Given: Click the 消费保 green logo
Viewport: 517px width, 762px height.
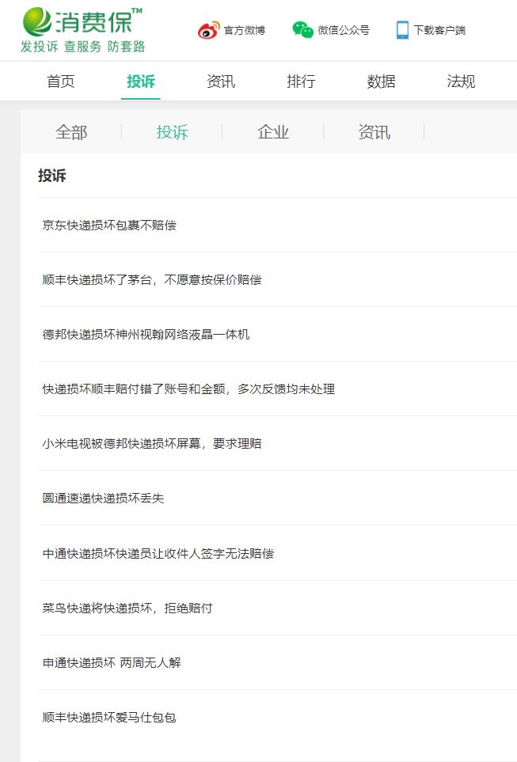Looking at the screenshot, I should coord(82,21).
